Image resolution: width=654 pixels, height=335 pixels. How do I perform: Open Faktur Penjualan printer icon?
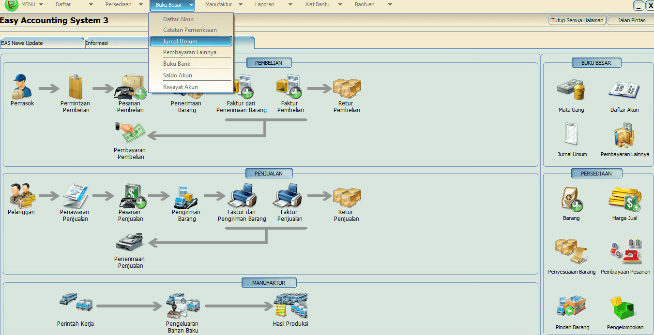point(289,195)
